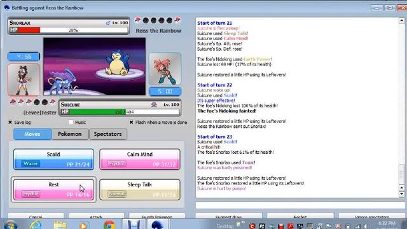Click the battle log scrollbar up arrow at top

tap(401, 20)
